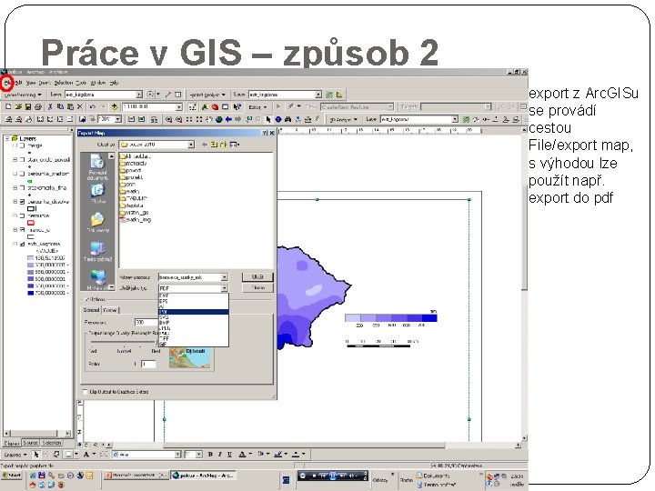Open My Computer in the places bar
Screen dimensions: 655x491
click(97, 252)
